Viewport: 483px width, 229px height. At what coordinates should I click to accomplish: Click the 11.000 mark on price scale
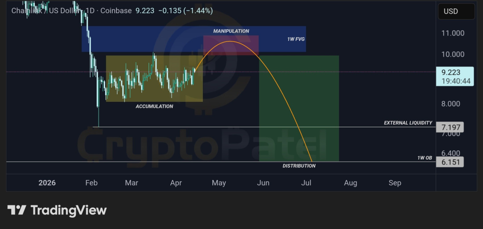(451, 33)
